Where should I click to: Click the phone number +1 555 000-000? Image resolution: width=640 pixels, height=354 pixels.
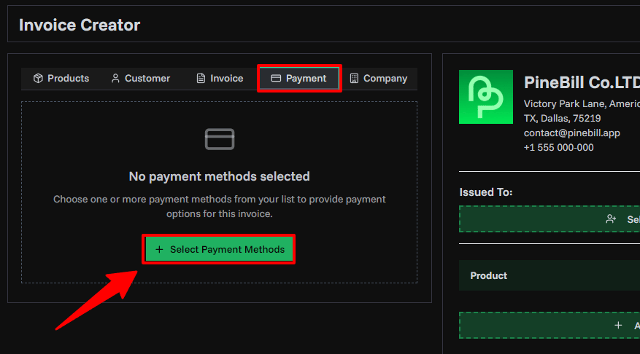[559, 147]
